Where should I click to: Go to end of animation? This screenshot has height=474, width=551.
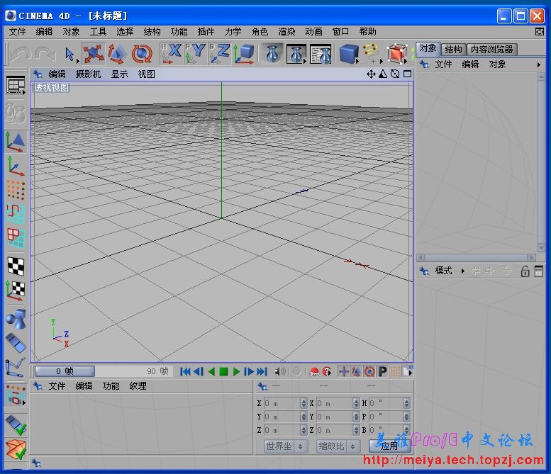262,371
